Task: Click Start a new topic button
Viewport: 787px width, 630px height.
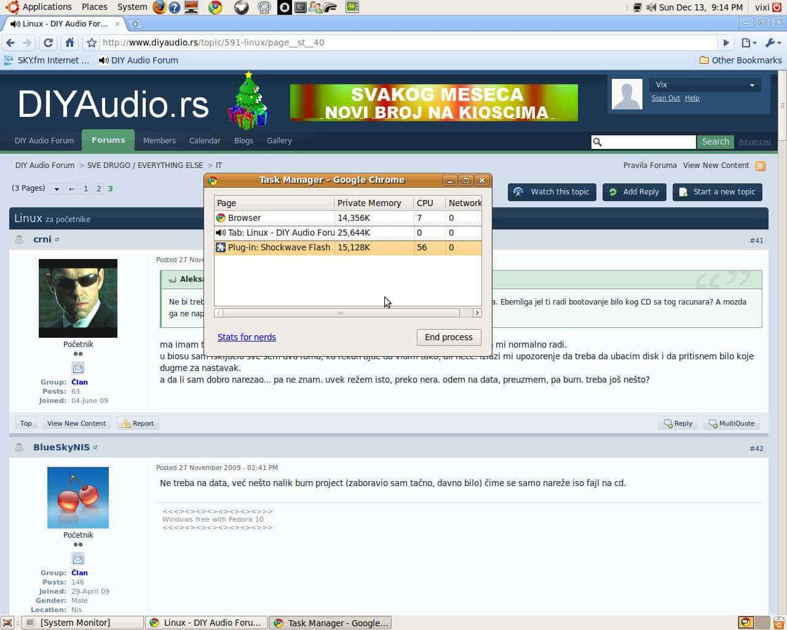Action: (x=718, y=192)
